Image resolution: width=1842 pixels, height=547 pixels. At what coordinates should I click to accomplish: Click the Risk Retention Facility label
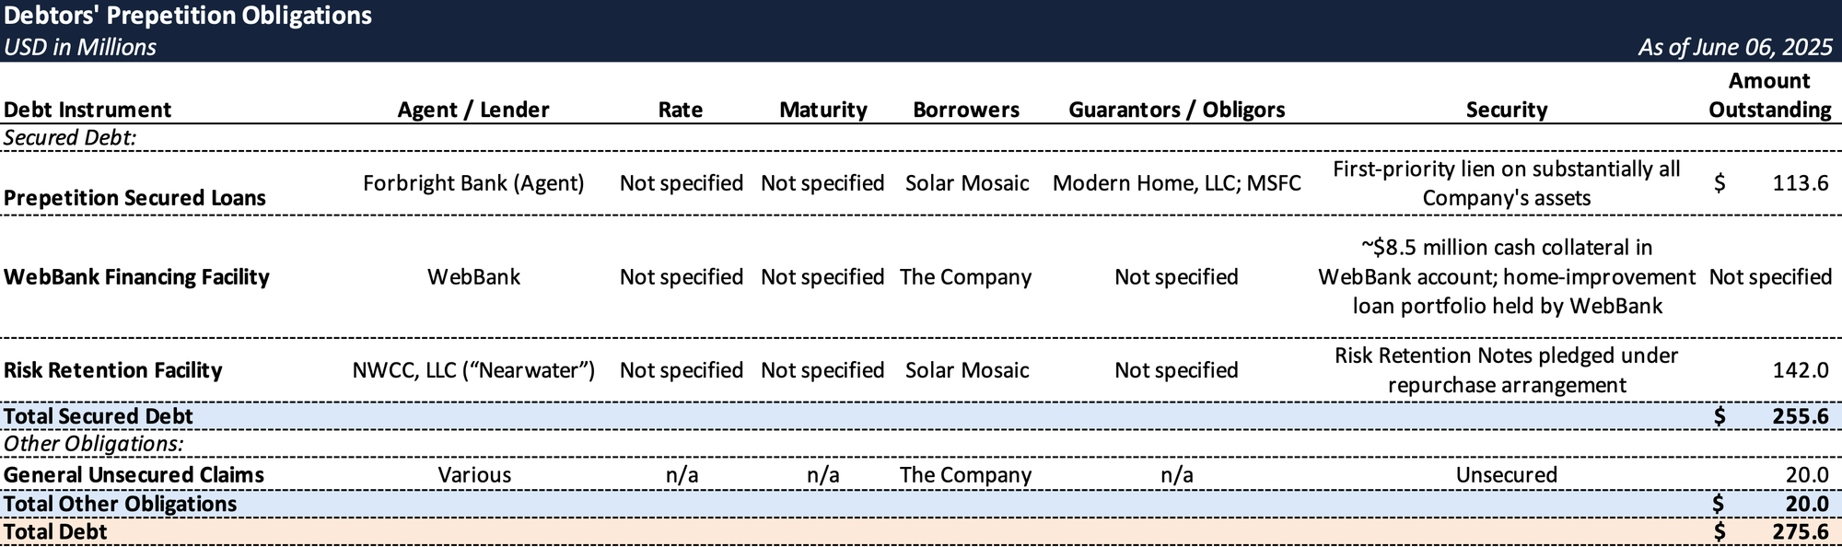pos(113,370)
